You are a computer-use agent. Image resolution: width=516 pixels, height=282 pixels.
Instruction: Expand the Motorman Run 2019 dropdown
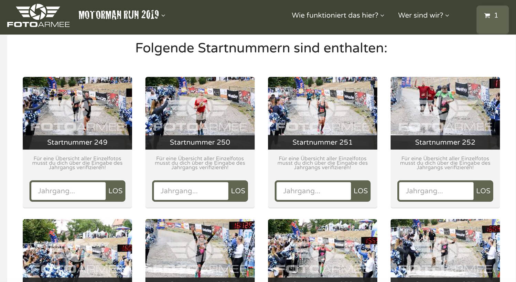[122, 15]
